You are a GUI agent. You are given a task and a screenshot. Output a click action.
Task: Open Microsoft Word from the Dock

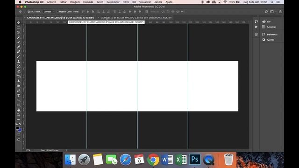pyautogui.click(x=167, y=160)
